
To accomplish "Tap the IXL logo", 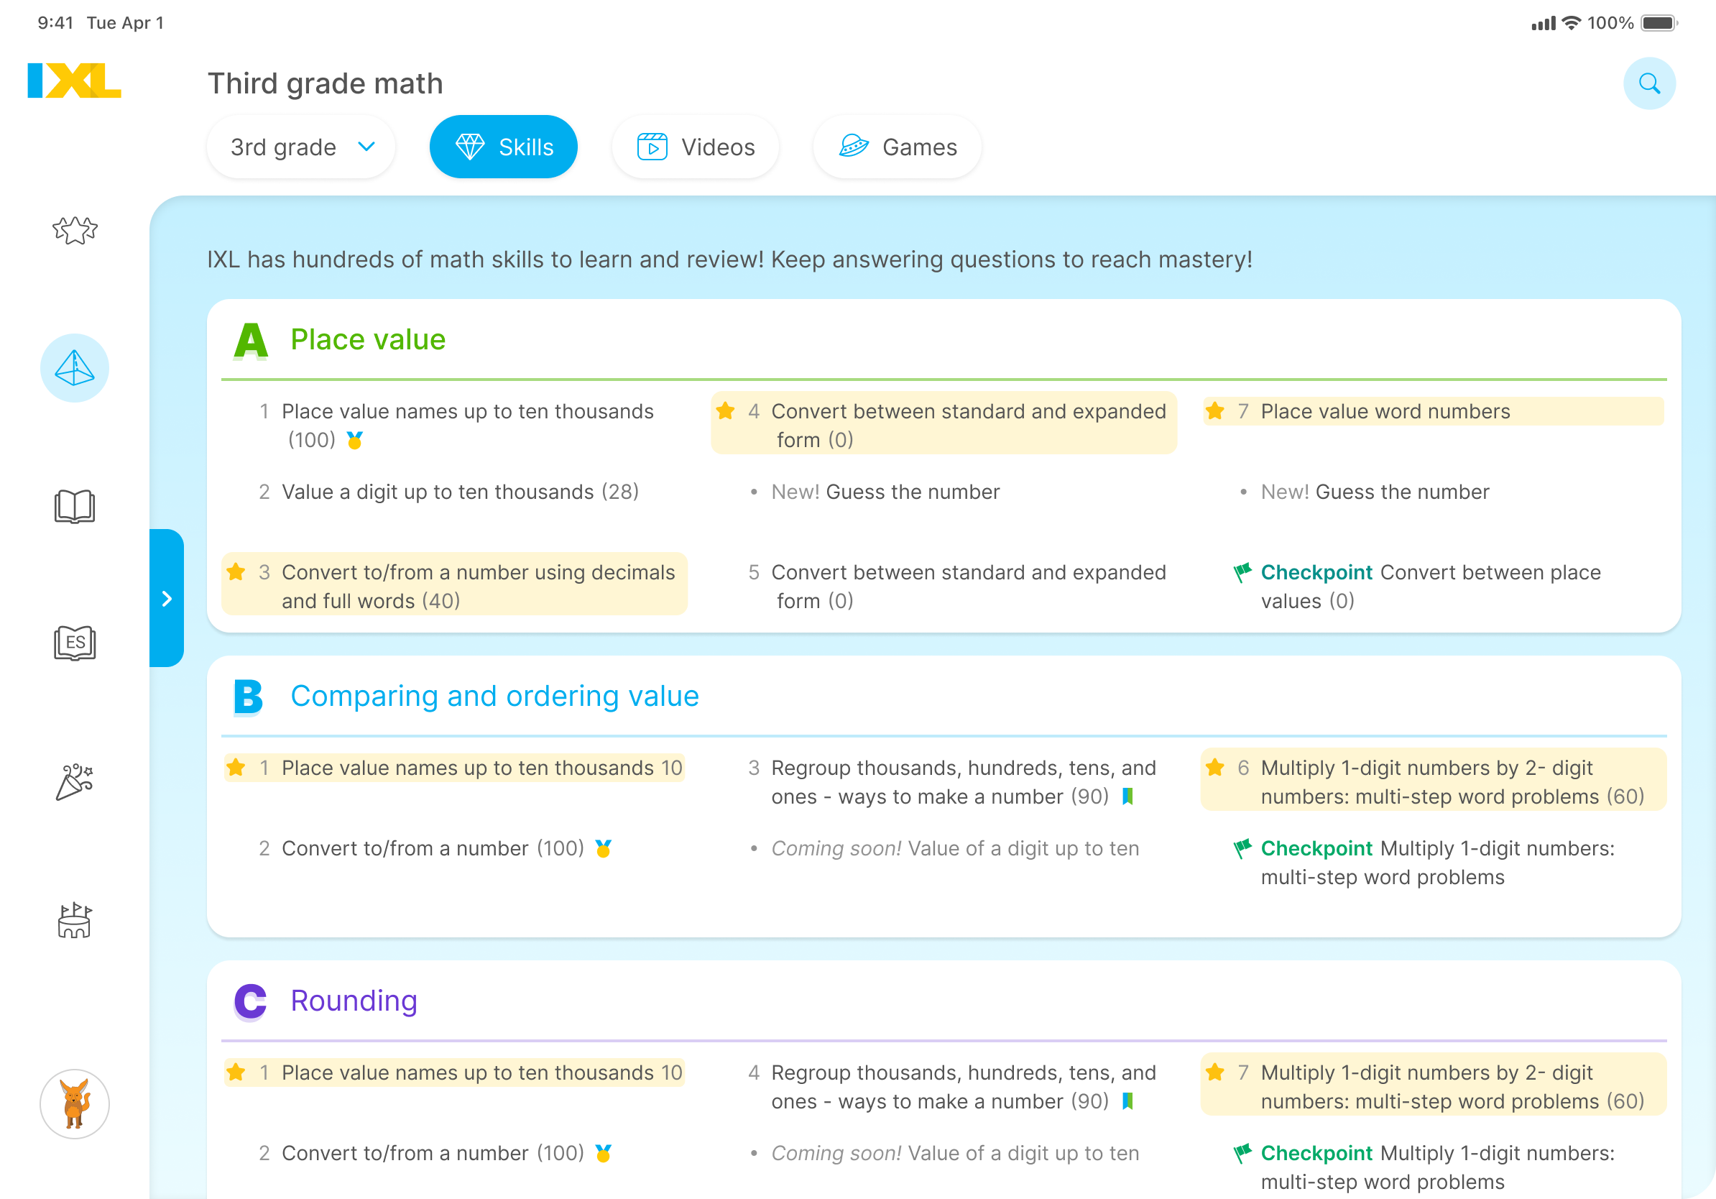I will click(x=74, y=81).
